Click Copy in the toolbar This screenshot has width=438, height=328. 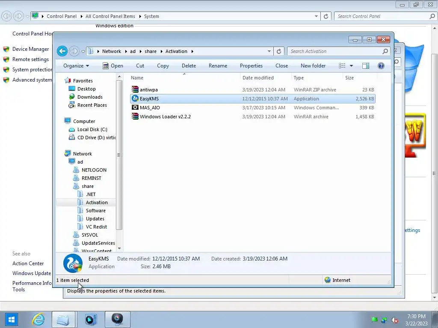click(163, 66)
